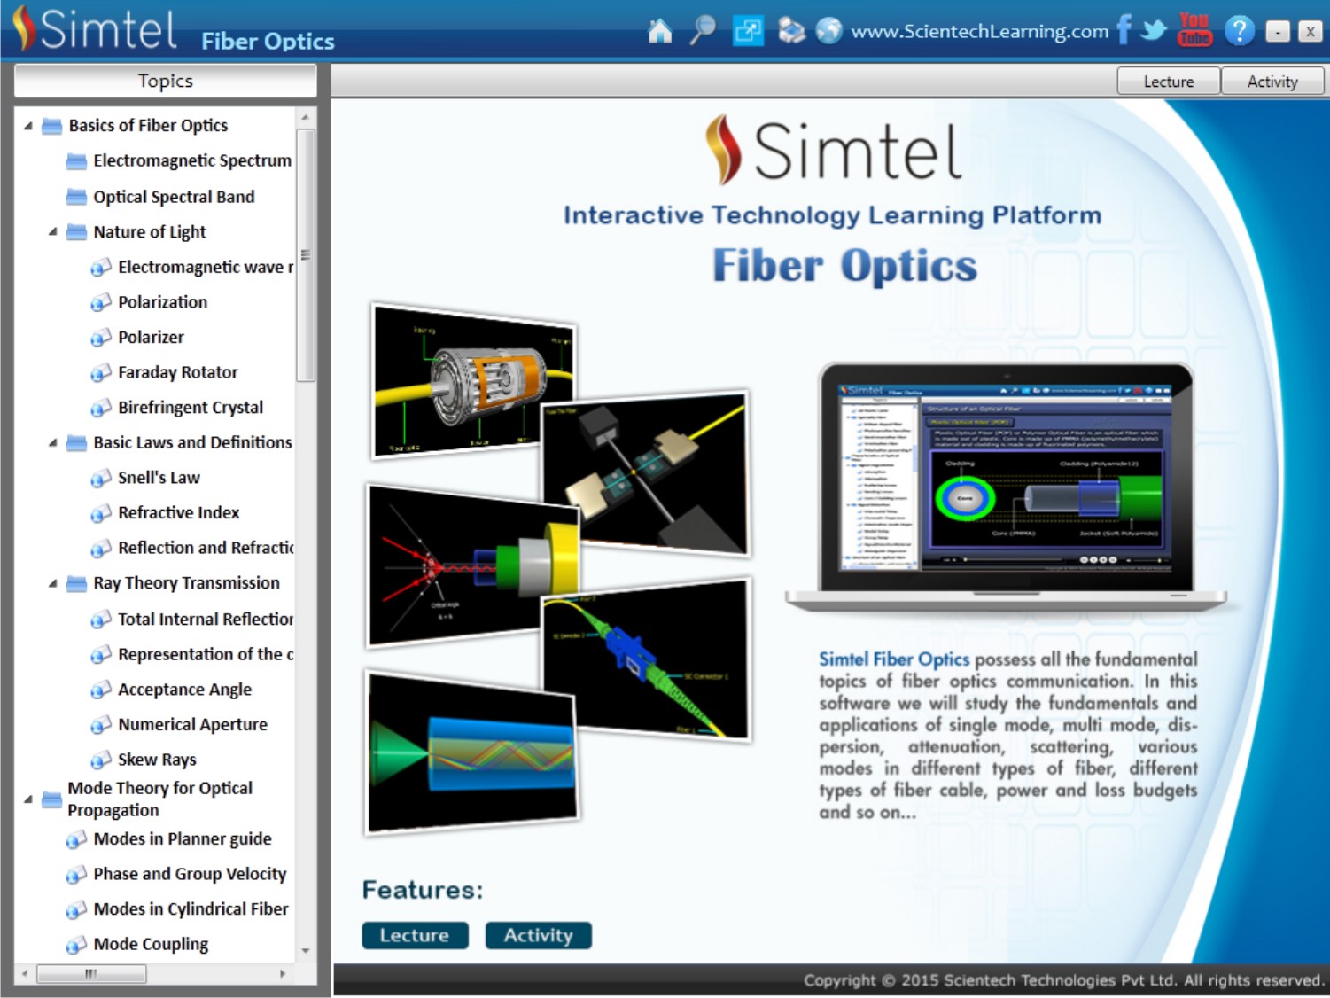1330x998 pixels.
Task: Click page icon beside Snell's Law
Action: pyautogui.click(x=101, y=479)
